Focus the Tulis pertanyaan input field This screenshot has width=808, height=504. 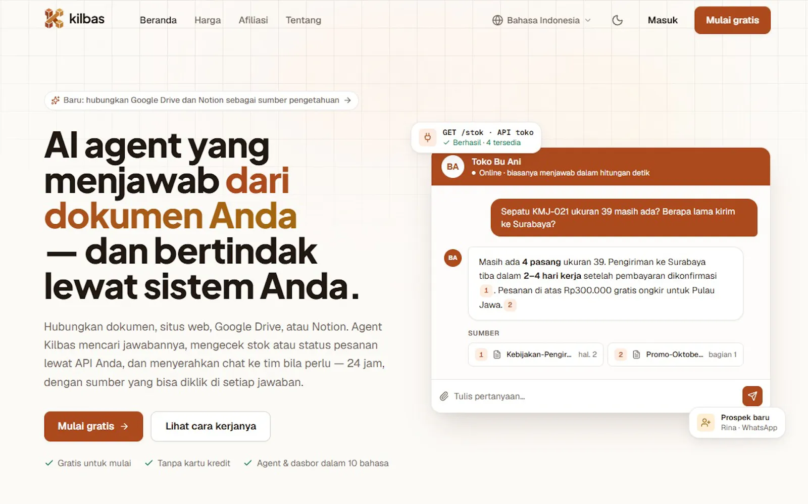(x=594, y=396)
